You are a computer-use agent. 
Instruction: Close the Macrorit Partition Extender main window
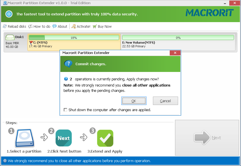pos(235,3)
